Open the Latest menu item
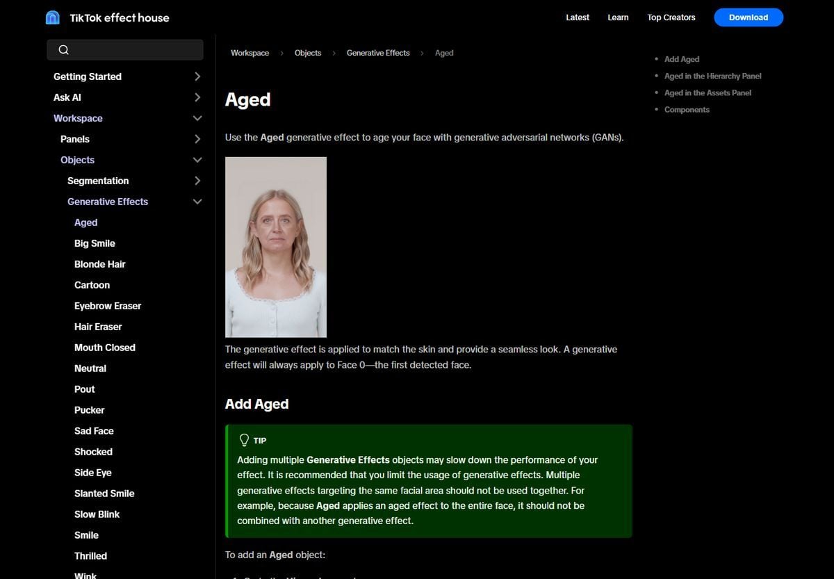834x579 pixels. [x=578, y=17]
